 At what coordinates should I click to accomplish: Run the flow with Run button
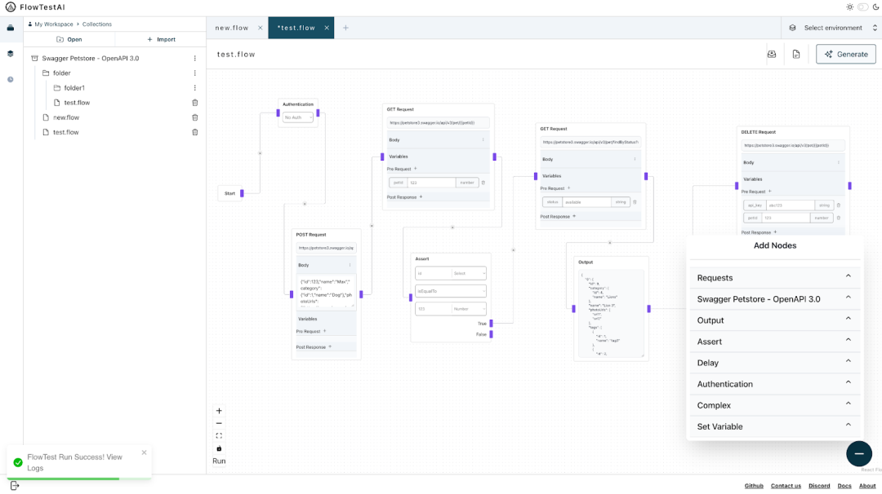point(219,461)
